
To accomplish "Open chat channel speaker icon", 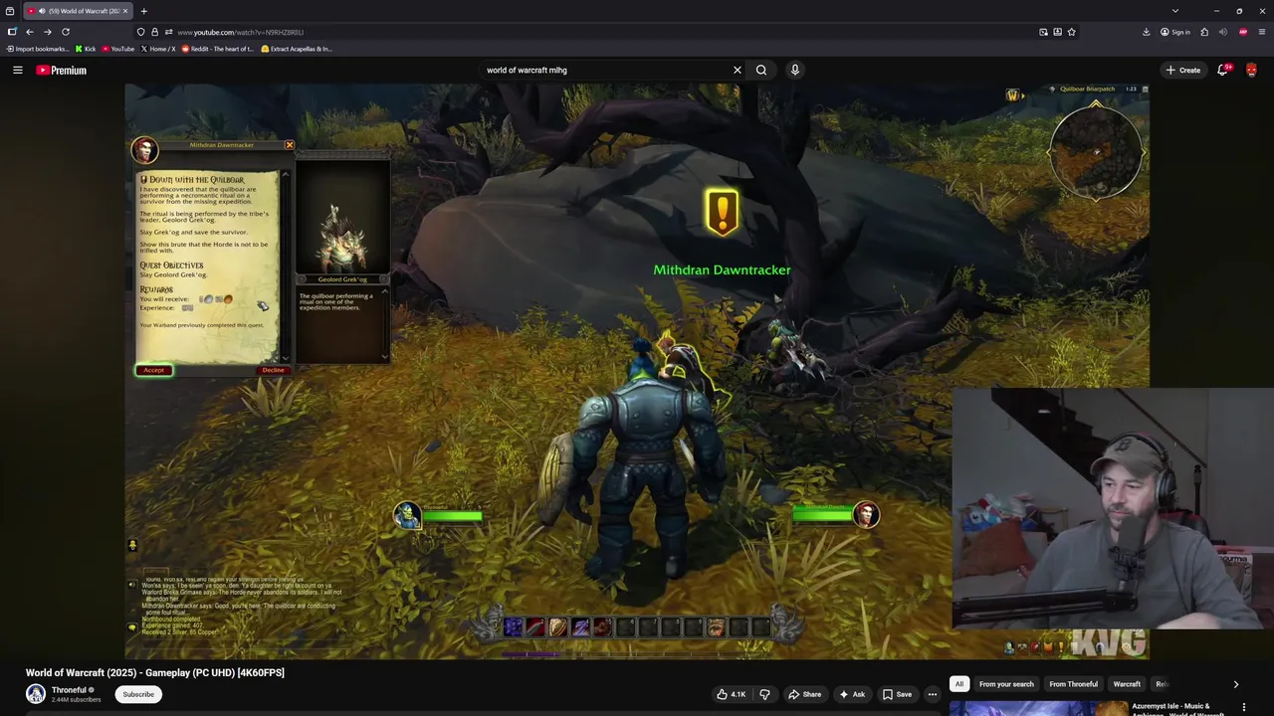I will tap(132, 585).
